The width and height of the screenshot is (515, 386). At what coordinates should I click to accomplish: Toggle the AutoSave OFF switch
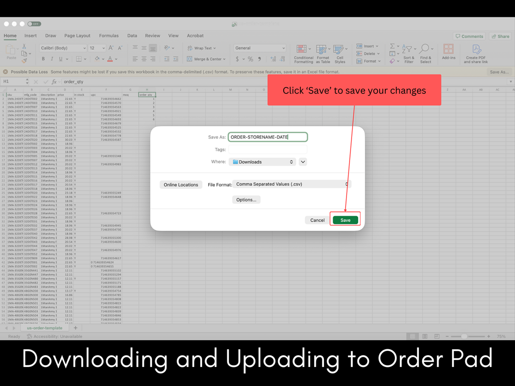[34, 24]
